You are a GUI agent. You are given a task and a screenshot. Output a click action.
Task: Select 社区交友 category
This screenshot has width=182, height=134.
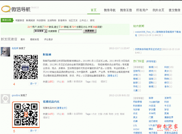pos(73,20)
